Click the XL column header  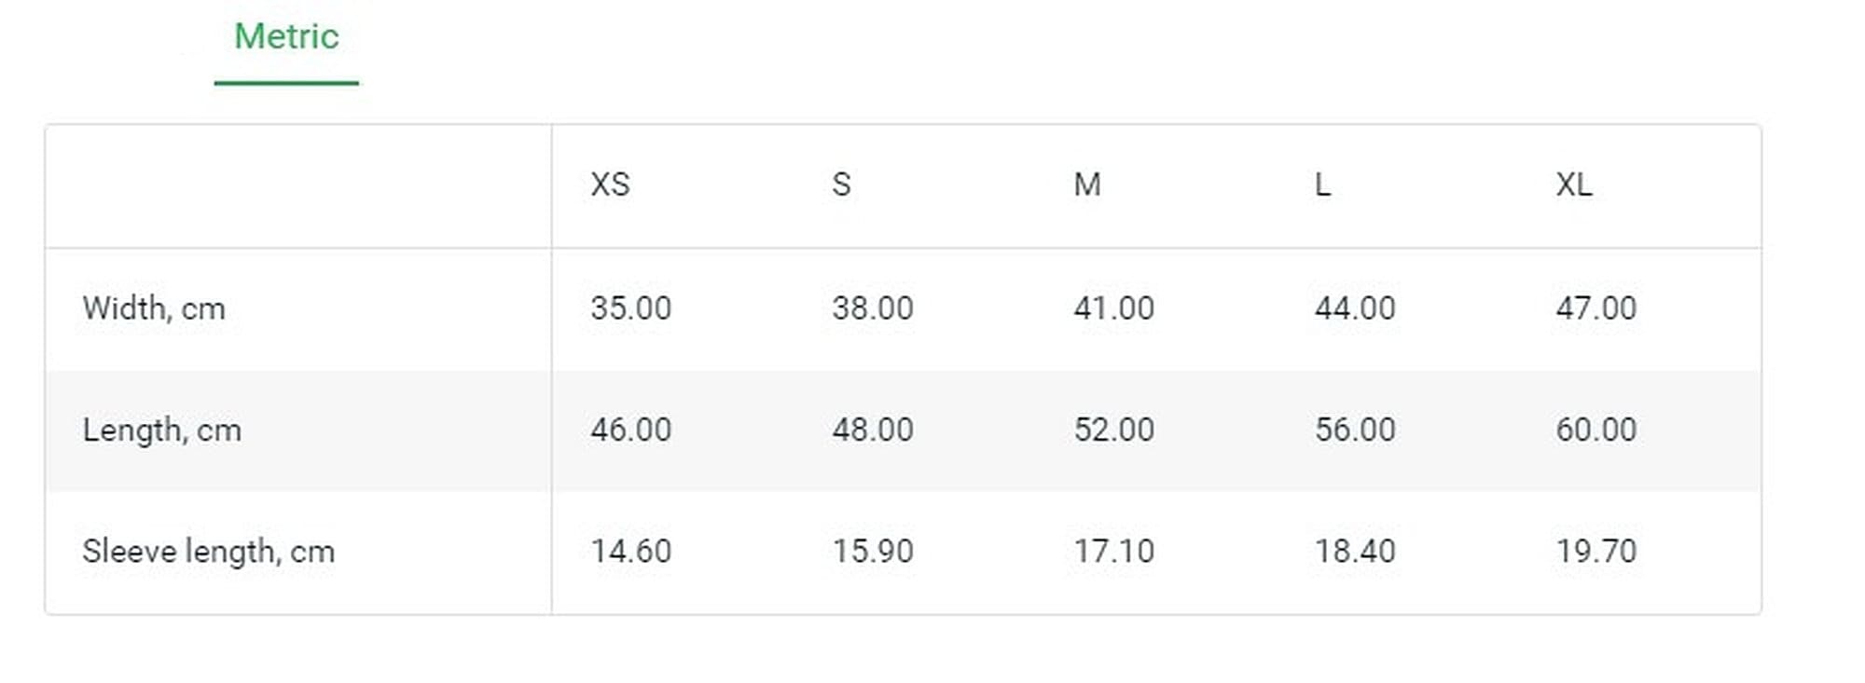(1574, 184)
